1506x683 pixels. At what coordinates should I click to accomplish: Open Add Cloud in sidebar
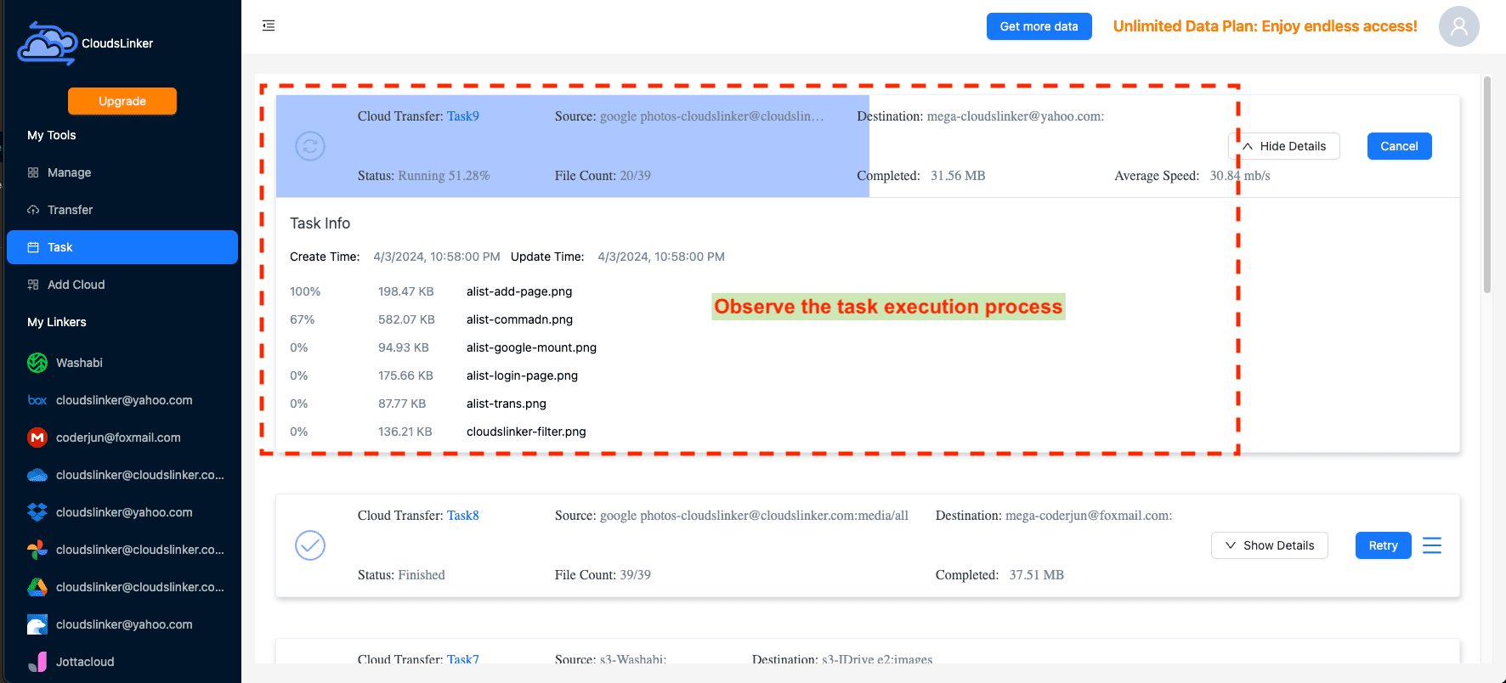(122, 285)
